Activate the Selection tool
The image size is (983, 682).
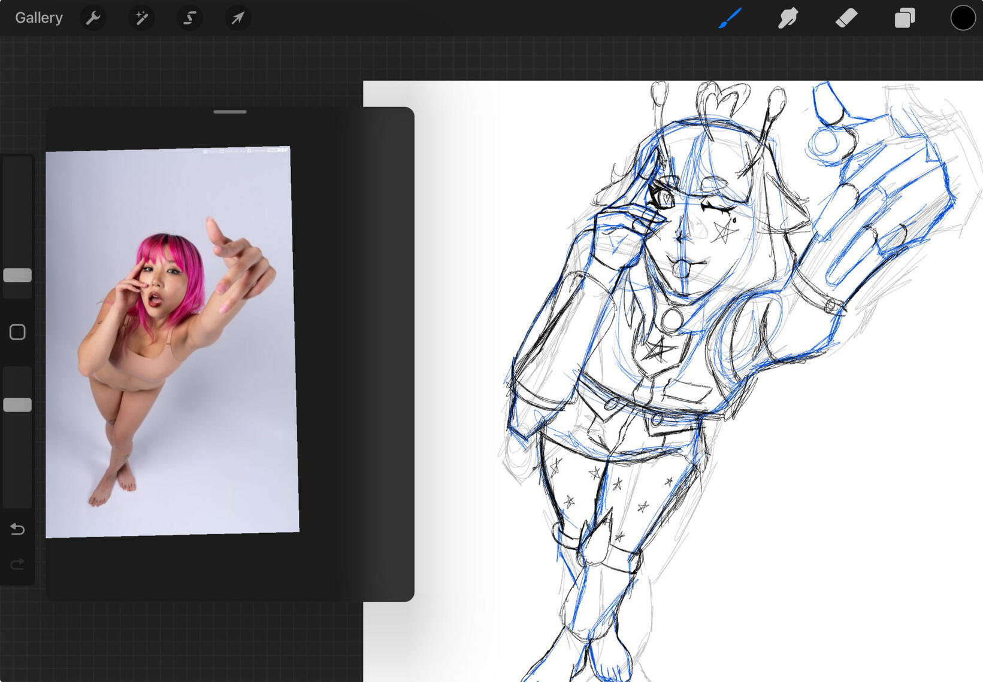click(189, 18)
